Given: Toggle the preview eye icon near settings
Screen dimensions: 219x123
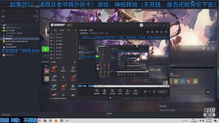Looking at the screenshot, I should pyautogui.click(x=150, y=92).
